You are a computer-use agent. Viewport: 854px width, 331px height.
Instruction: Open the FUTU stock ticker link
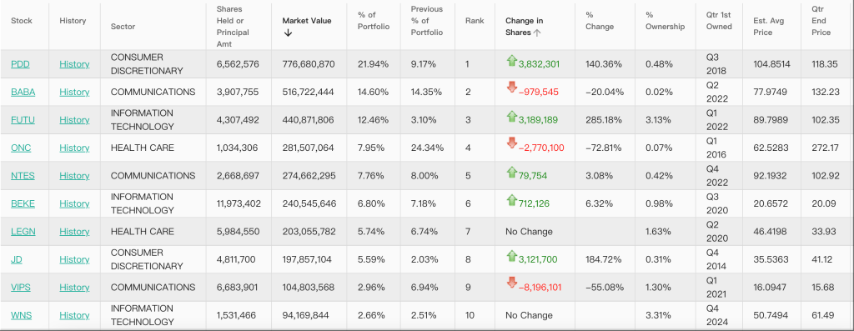pos(23,120)
